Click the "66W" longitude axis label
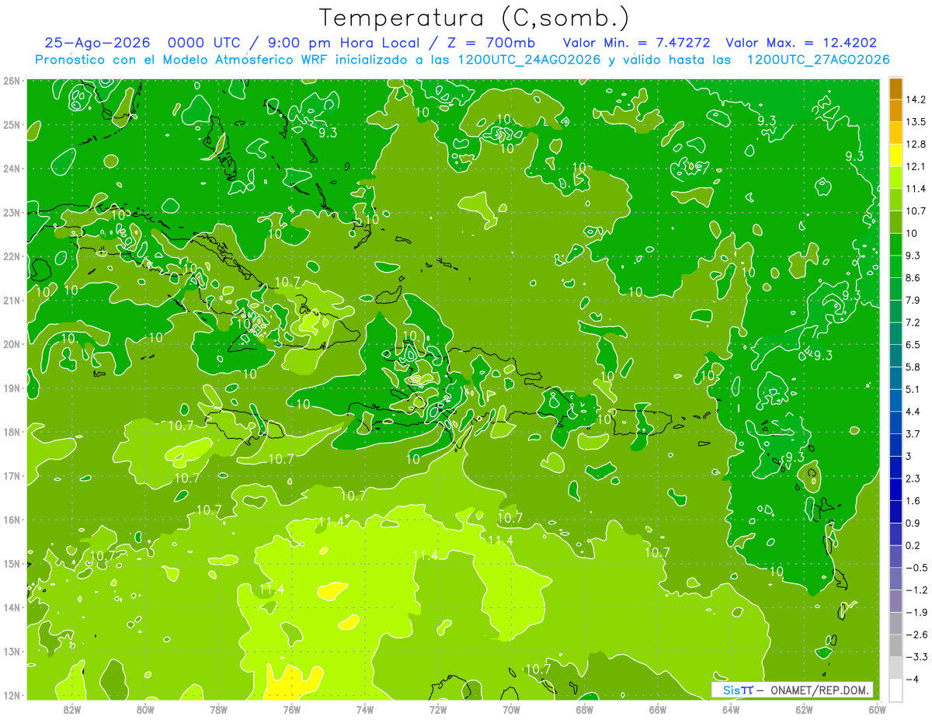This screenshot has height=720, width=932. (x=657, y=709)
